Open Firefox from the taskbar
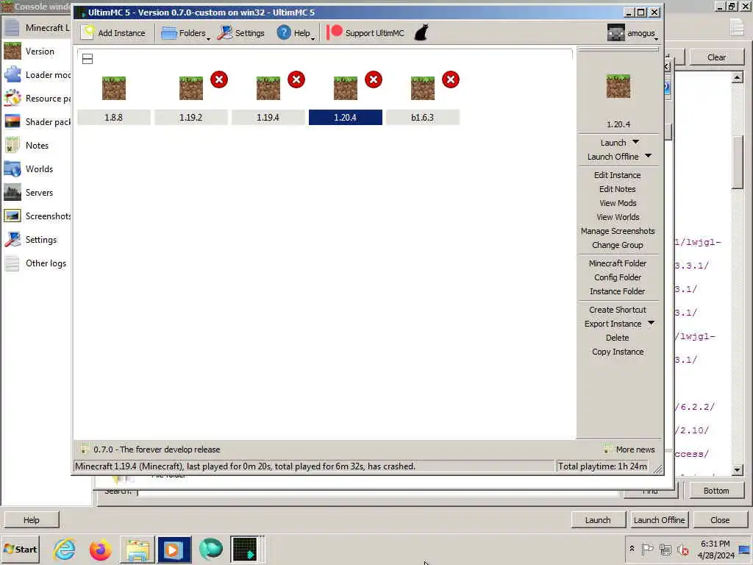Image resolution: width=753 pixels, height=565 pixels. point(100,550)
